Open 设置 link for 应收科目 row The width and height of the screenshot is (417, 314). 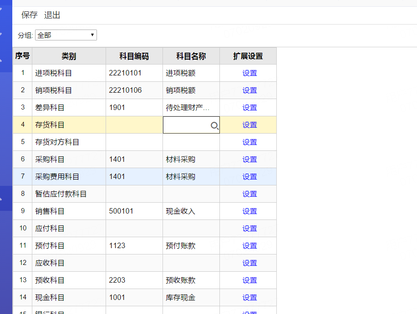tap(249, 263)
